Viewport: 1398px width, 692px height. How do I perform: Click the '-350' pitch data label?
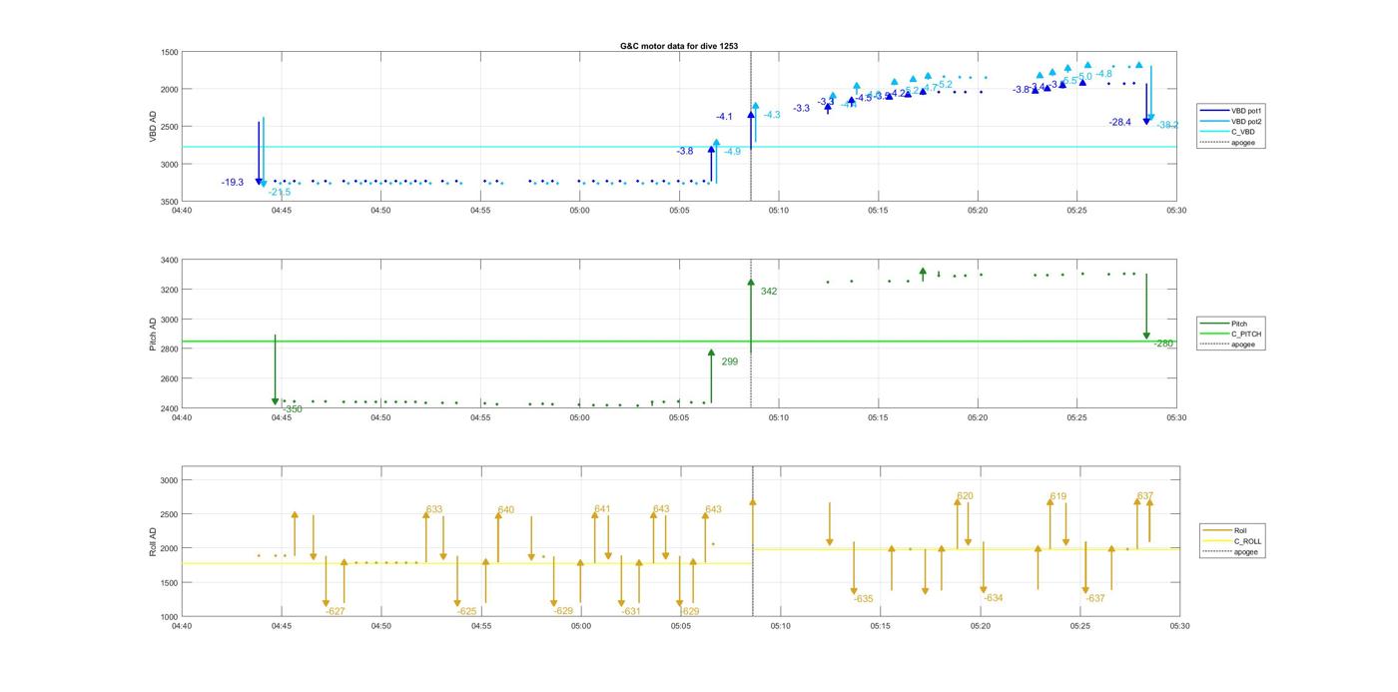tap(292, 409)
